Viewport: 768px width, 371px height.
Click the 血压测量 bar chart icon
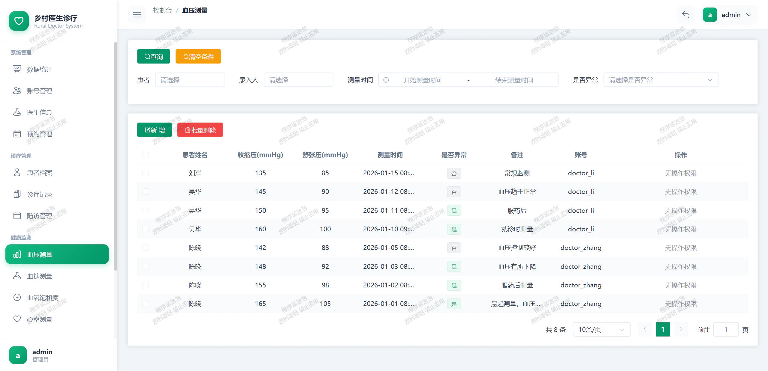click(x=17, y=254)
